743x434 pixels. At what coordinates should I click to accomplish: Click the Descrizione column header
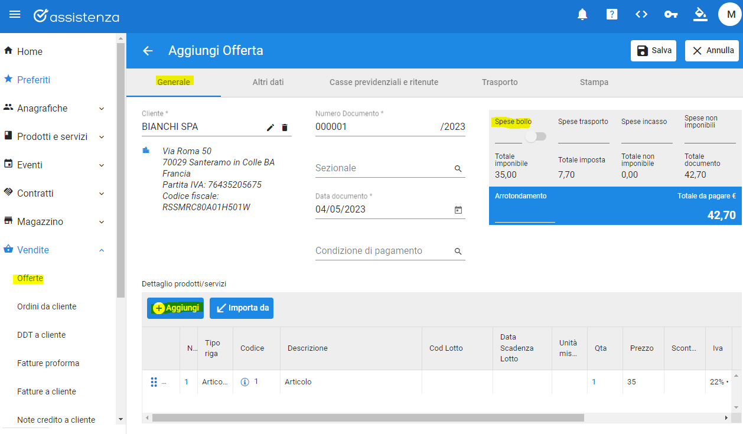coord(351,348)
